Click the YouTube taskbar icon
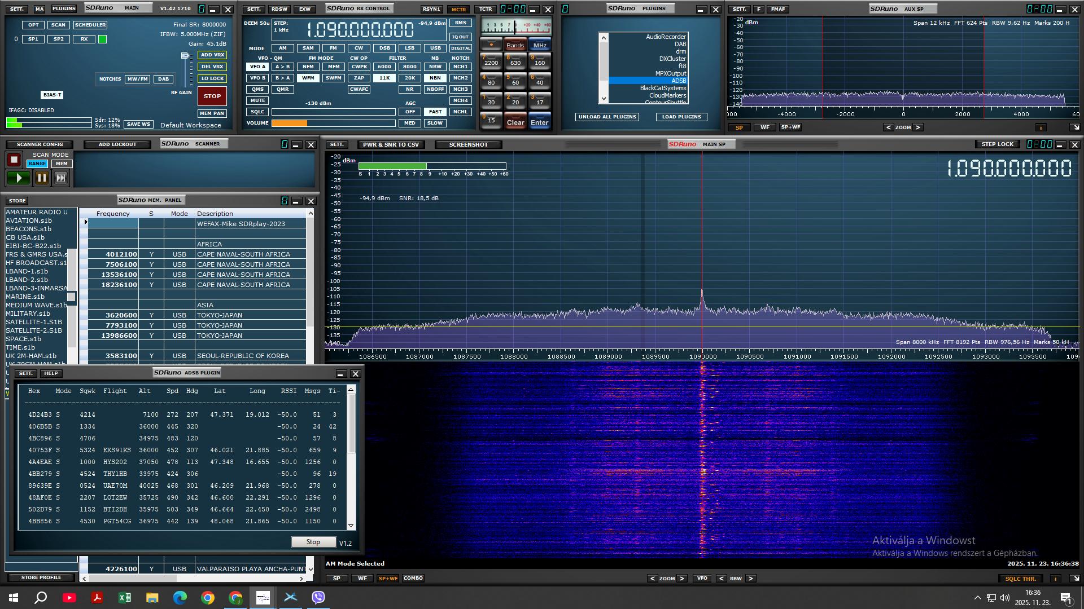This screenshot has width=1084, height=609. coord(69,598)
